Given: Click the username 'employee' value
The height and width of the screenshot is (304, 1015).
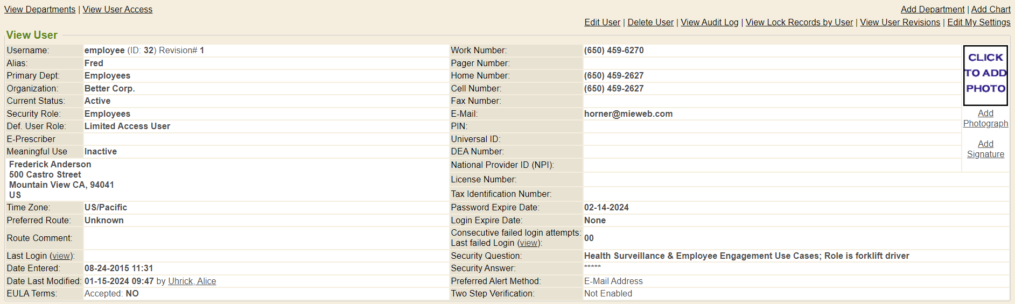Looking at the screenshot, I should click(104, 51).
